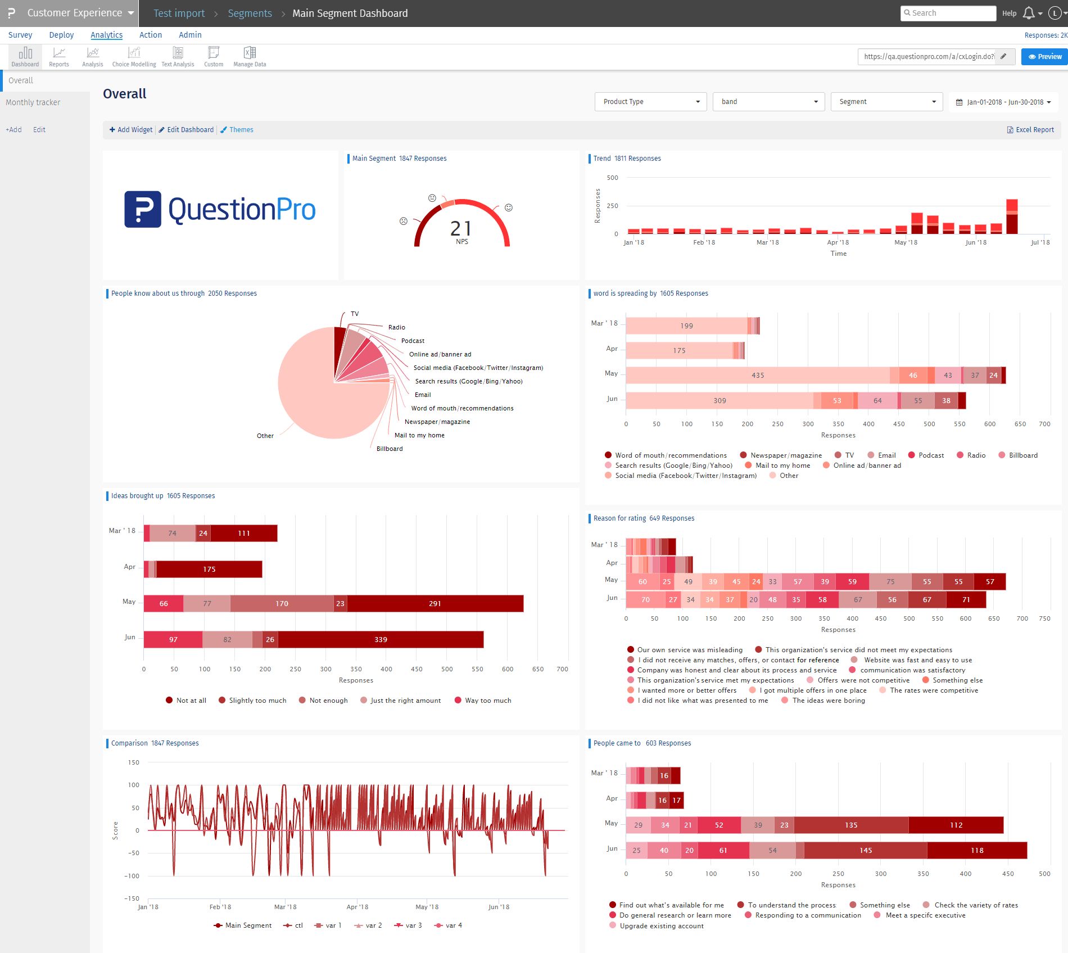Toggle the TV legend in word is spreading chart
The image size is (1068, 953).
(x=844, y=455)
